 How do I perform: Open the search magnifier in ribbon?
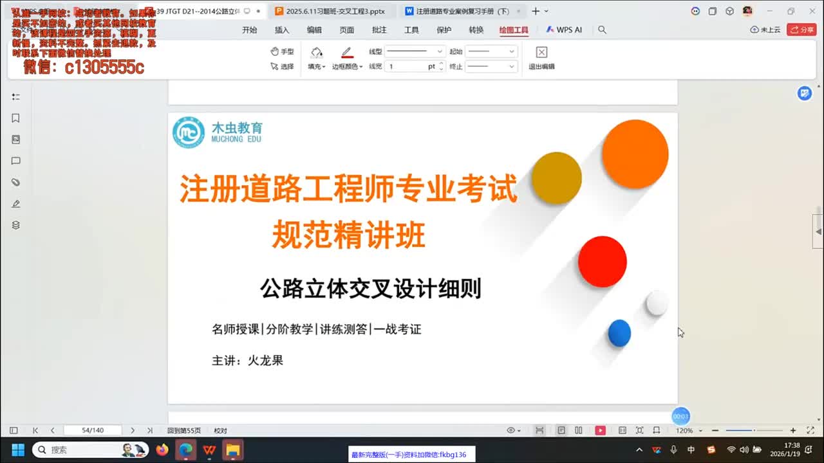point(602,30)
